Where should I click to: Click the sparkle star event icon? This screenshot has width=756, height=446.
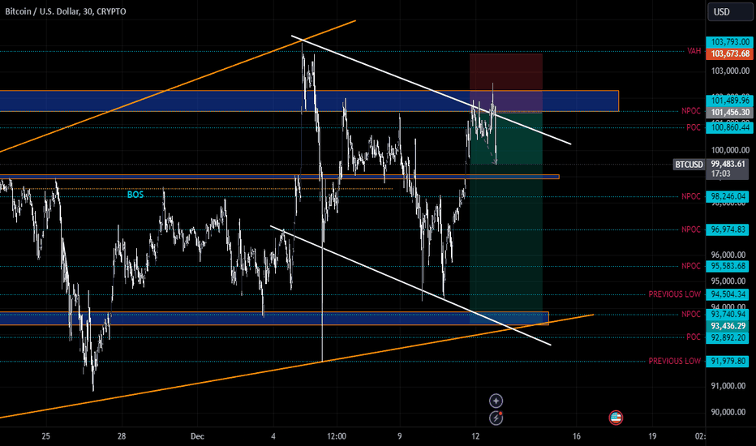[496, 401]
